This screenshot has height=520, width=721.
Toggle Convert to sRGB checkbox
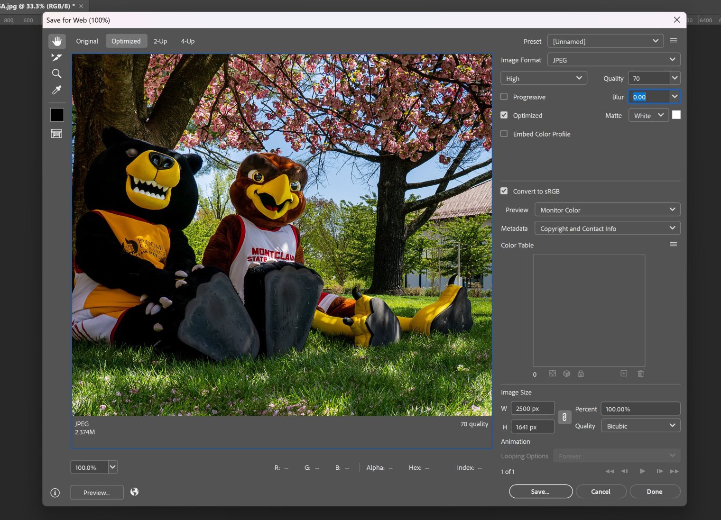[504, 191]
